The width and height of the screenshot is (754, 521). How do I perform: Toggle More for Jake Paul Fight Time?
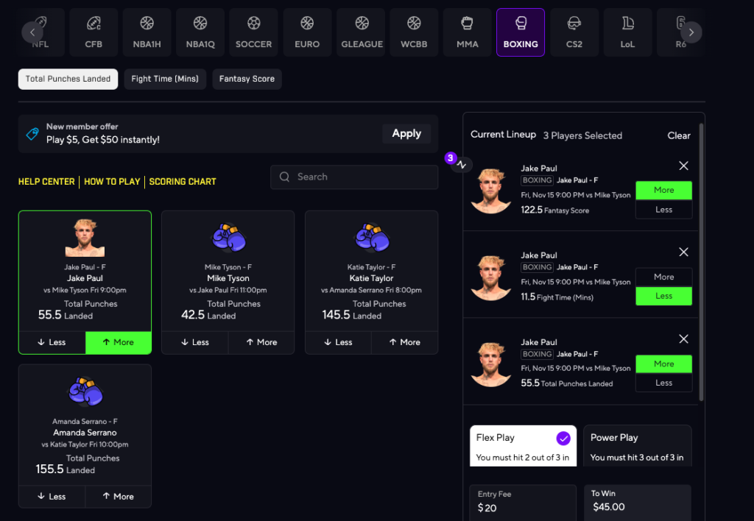[x=663, y=277]
